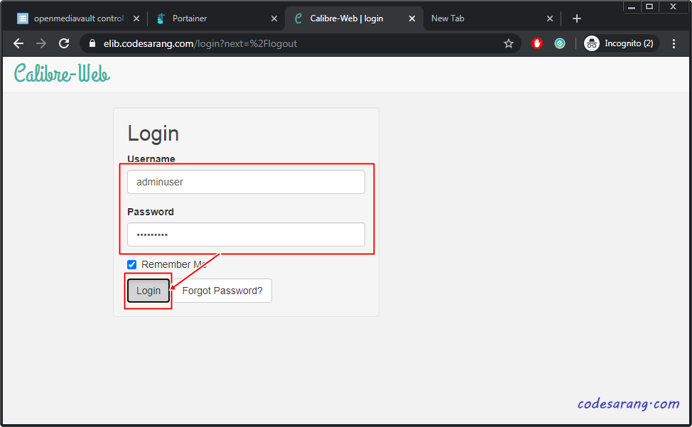Image resolution: width=692 pixels, height=427 pixels.
Task: Click the browser forward arrow
Action: coord(41,43)
